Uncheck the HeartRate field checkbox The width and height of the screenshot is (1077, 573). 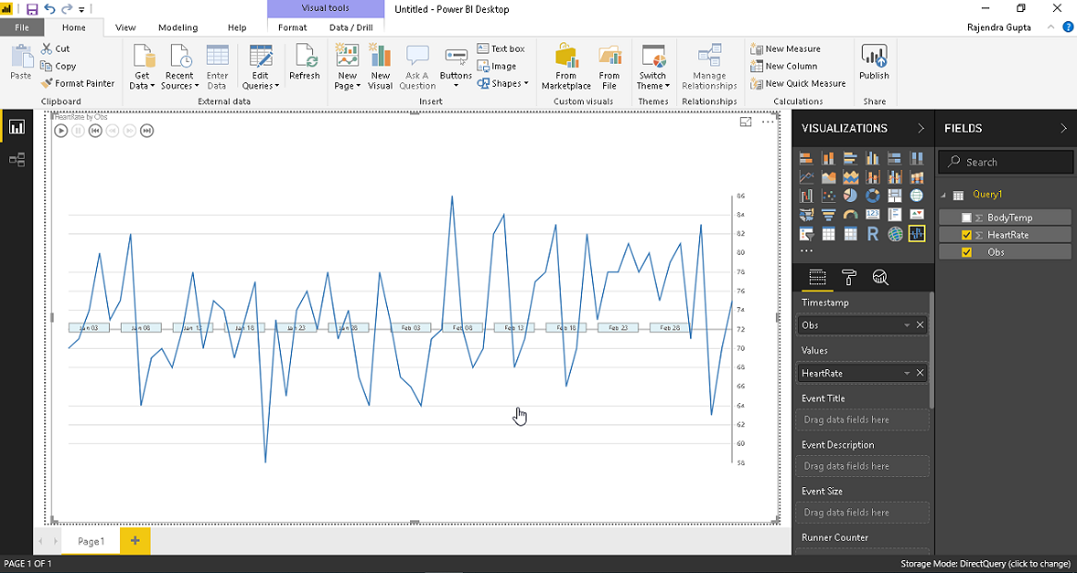pos(966,234)
